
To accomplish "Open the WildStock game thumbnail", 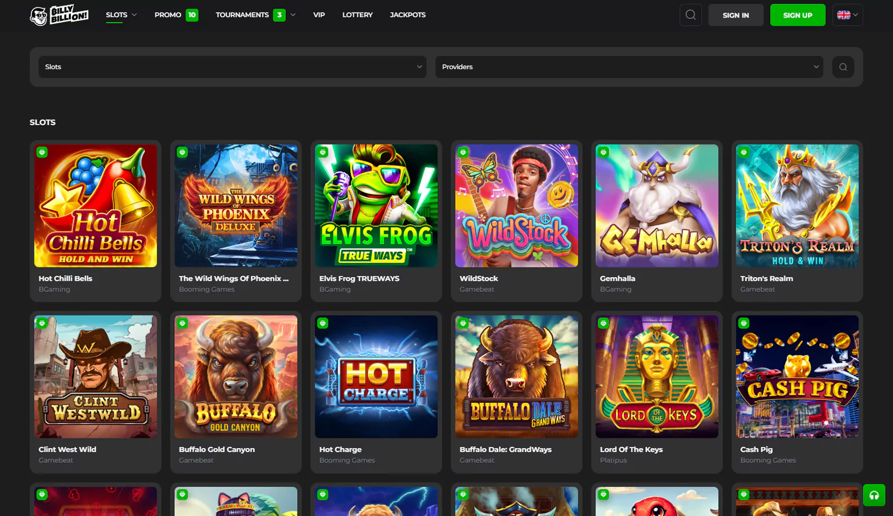I will (517, 206).
